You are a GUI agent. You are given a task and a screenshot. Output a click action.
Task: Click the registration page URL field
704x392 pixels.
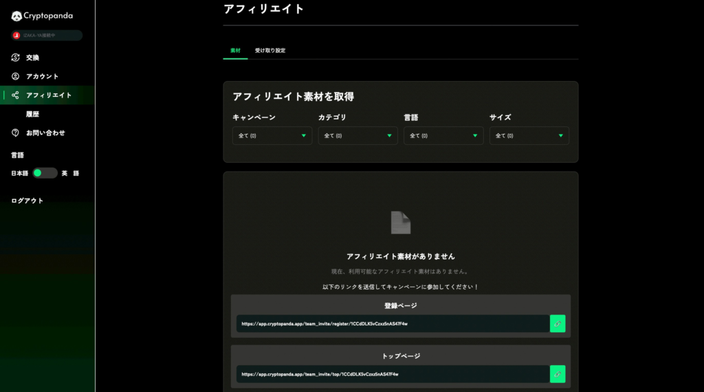click(392, 323)
